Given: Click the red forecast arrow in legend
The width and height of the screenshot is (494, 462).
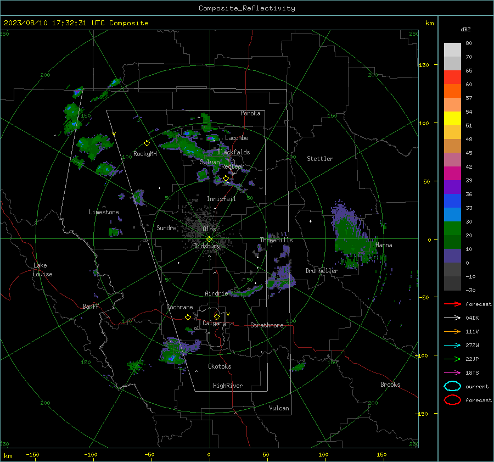Looking at the screenshot, I should (x=452, y=304).
